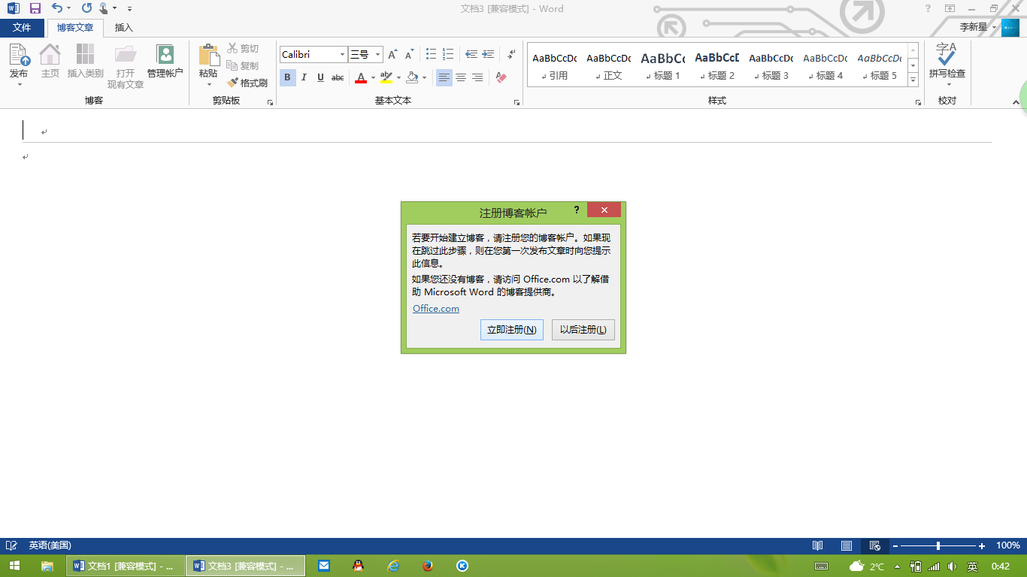
Task: Open the Undo history dropdown arrow
Action: [68, 8]
